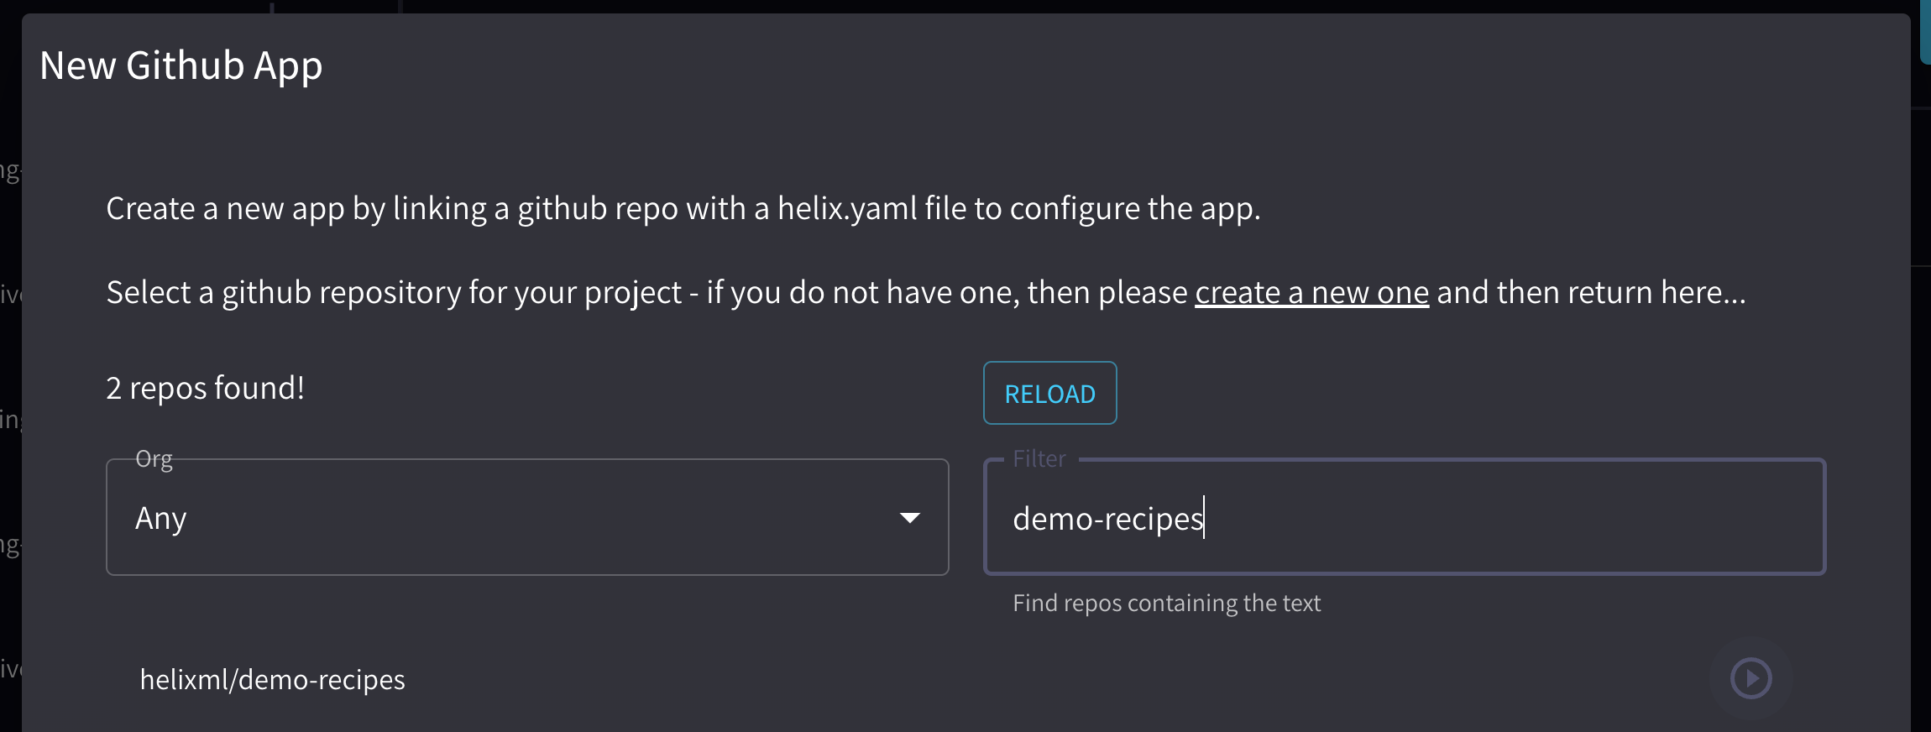Click the '2 repos found!' message
Image resolution: width=1931 pixels, height=732 pixels.
pos(205,388)
